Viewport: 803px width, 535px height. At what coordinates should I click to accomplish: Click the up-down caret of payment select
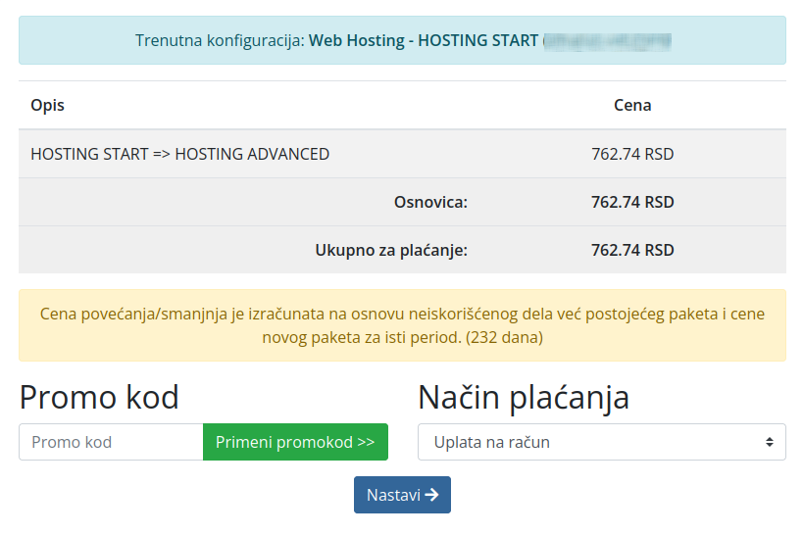pyautogui.click(x=770, y=442)
